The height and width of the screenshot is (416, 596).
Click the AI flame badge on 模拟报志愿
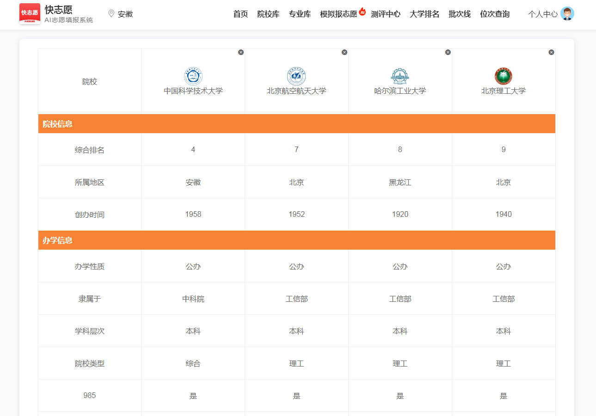pos(363,12)
